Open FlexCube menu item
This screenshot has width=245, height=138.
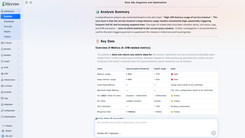click(8, 27)
